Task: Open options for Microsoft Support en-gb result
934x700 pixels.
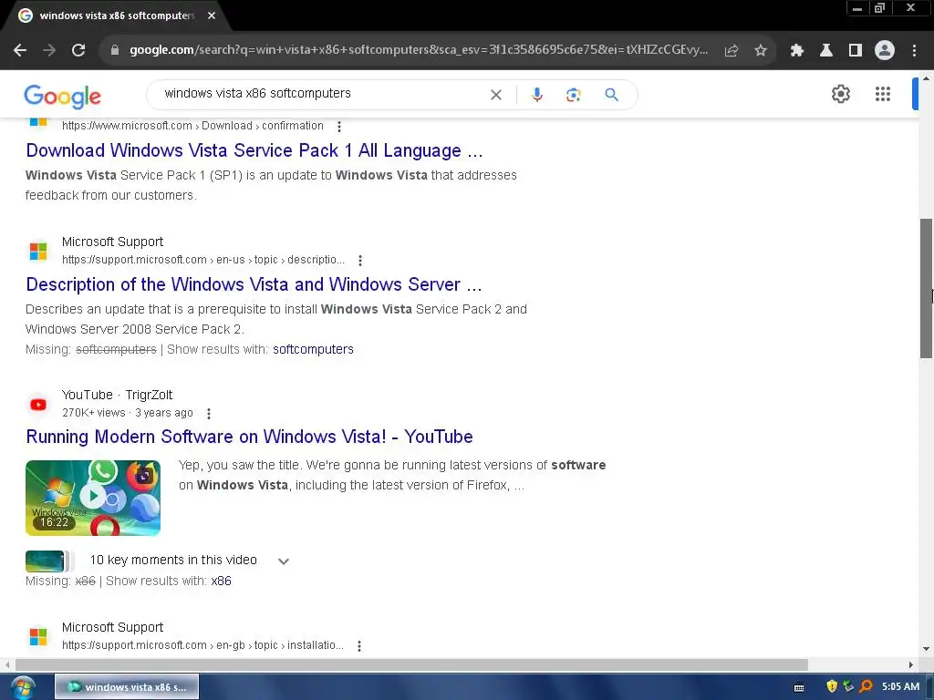Action: [359, 646]
